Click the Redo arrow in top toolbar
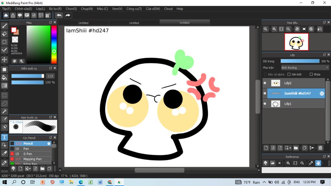The width and height of the screenshot is (331, 186). point(68,15)
